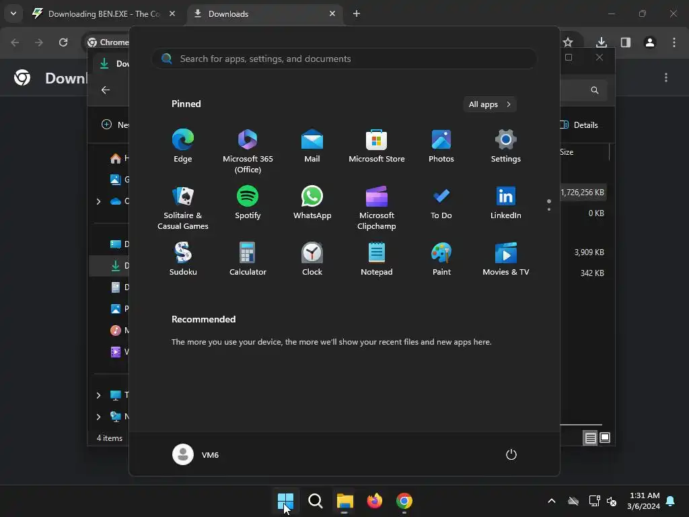The width and height of the screenshot is (689, 517).
Task: Open Downloads page more actions menu
Action: pyautogui.click(x=665, y=78)
